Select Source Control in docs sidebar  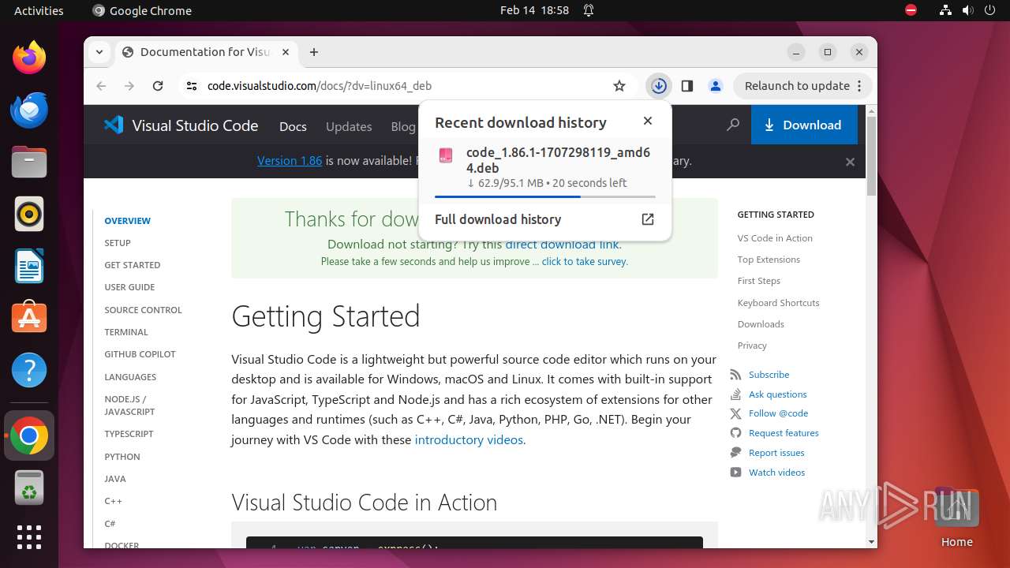(x=143, y=310)
